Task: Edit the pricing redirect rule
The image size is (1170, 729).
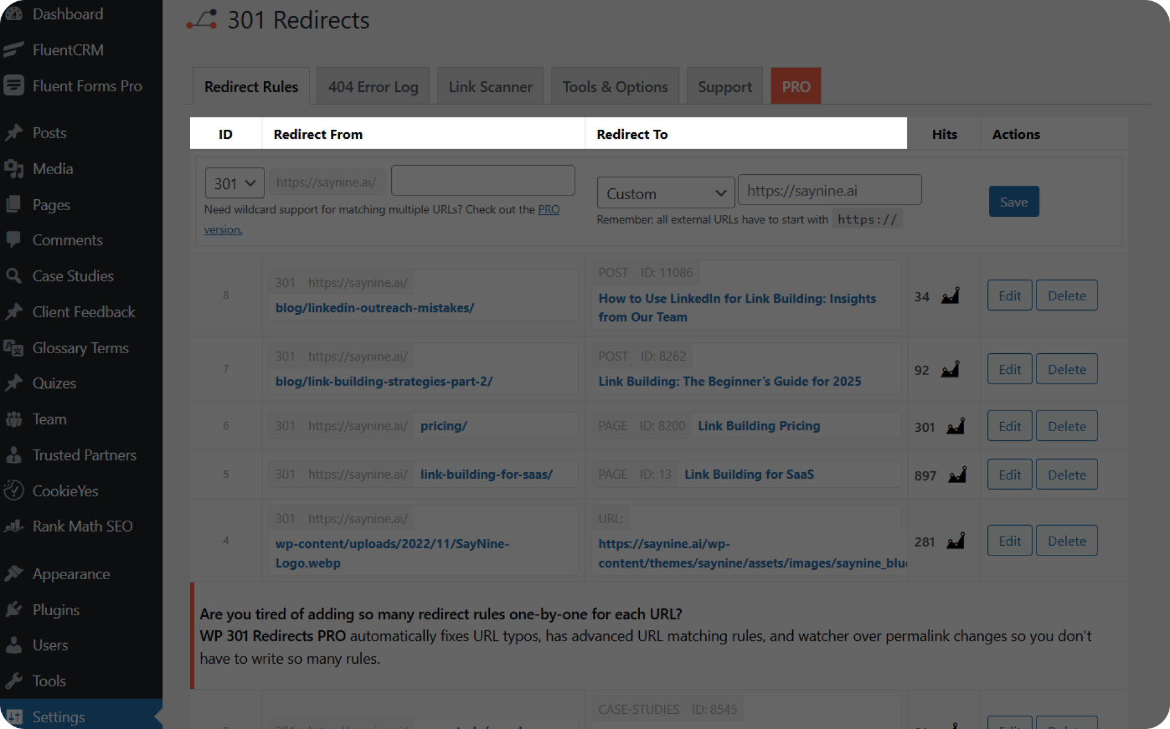Action: coord(1010,426)
